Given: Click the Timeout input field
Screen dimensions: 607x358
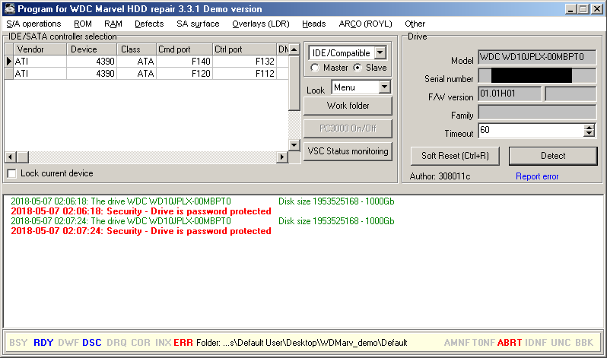Looking at the screenshot, I should click(x=531, y=131).
